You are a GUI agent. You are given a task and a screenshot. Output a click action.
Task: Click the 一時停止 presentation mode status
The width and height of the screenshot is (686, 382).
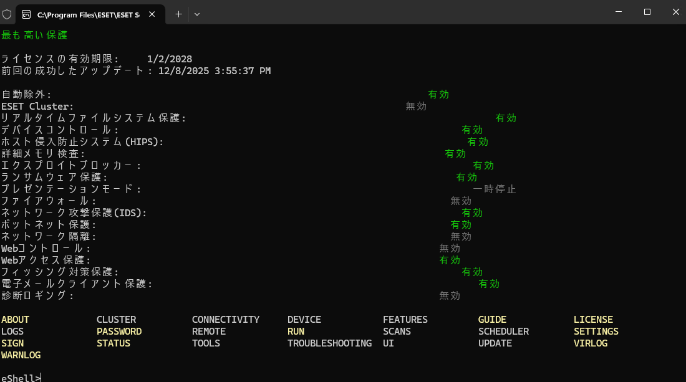pos(495,189)
